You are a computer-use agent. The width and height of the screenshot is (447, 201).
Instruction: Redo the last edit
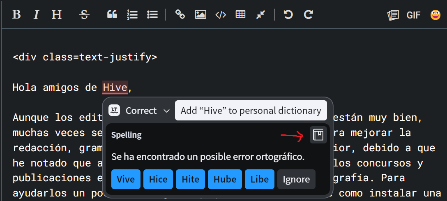(x=309, y=14)
